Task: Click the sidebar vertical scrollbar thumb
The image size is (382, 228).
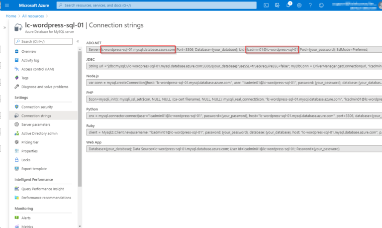Action: 80,119
